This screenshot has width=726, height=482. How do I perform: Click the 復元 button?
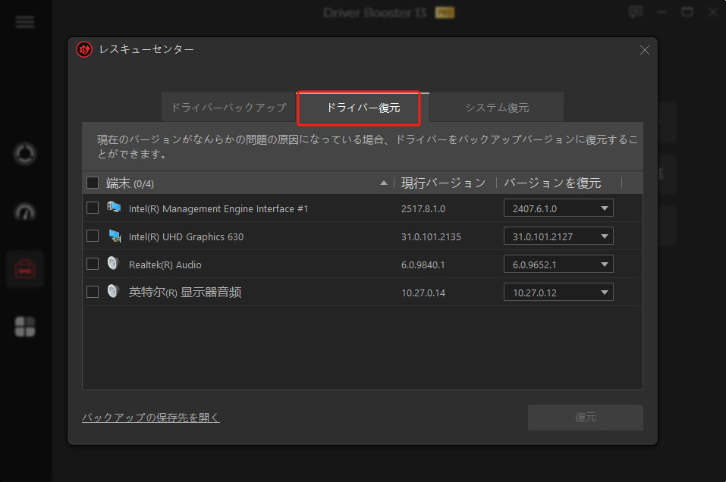(x=585, y=418)
